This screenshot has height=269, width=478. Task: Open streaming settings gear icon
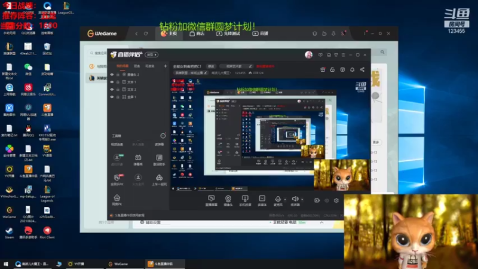(x=336, y=200)
